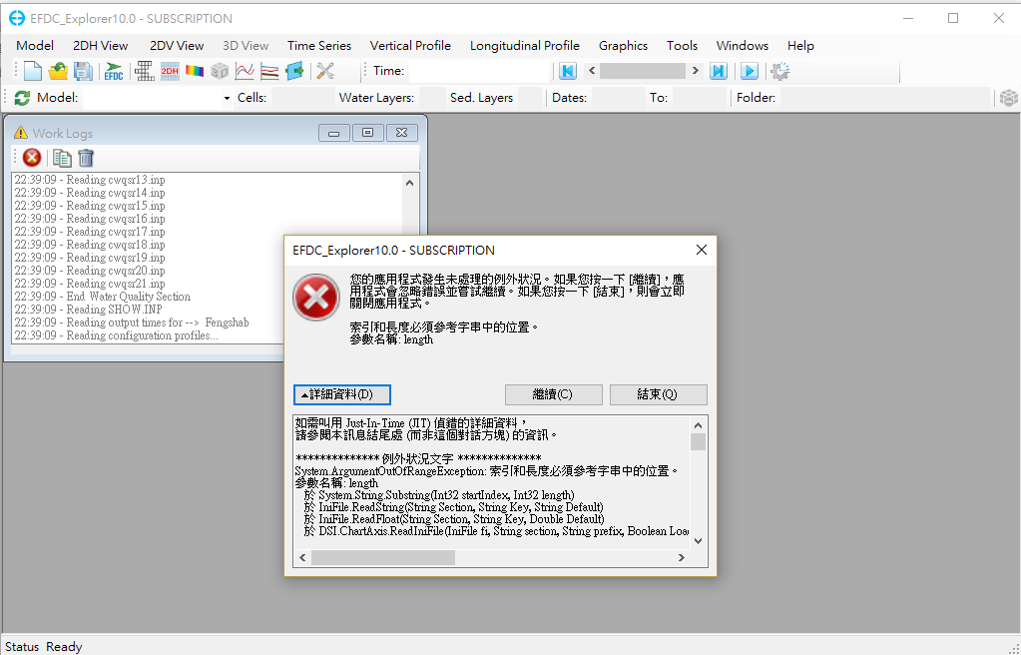The width and height of the screenshot is (1021, 655).
Task: Jump to the first time step
Action: 568,71
